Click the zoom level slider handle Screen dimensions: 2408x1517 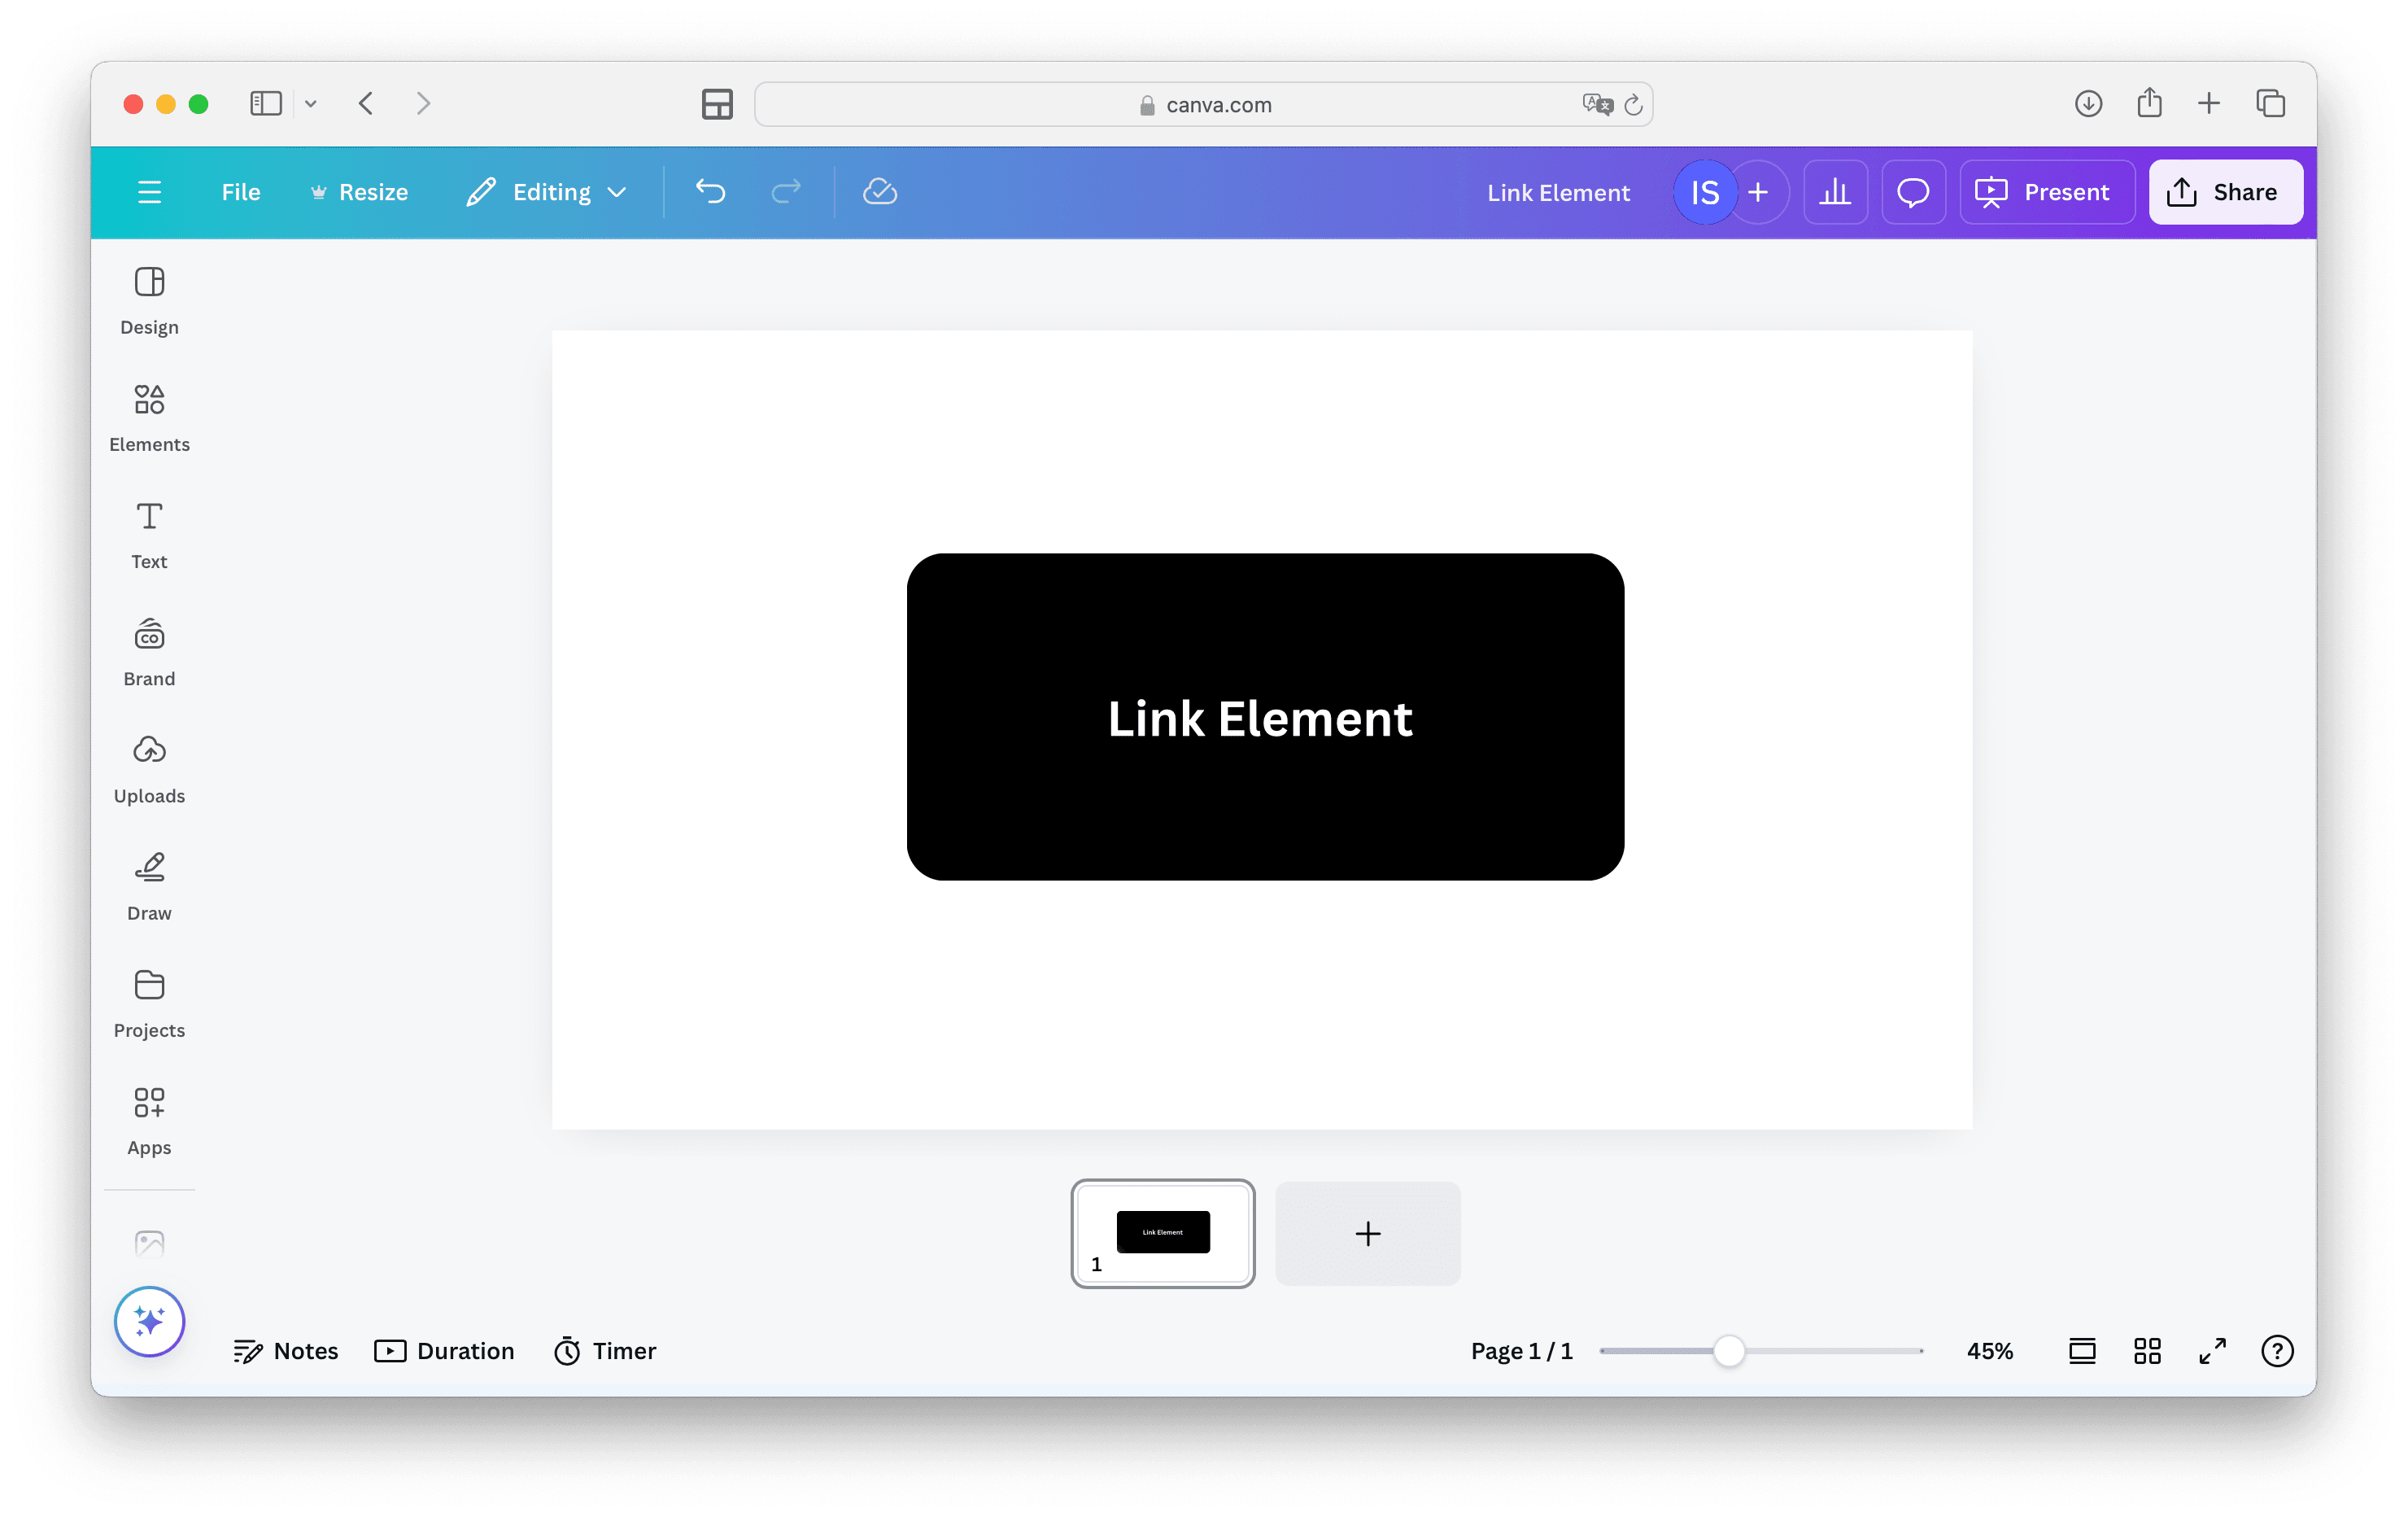(1729, 1351)
